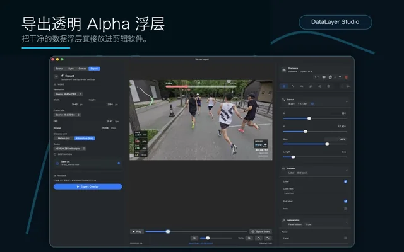Click the Size value field 140%
Viewport: 404px width, 252px height.
pyautogui.click(x=335, y=139)
